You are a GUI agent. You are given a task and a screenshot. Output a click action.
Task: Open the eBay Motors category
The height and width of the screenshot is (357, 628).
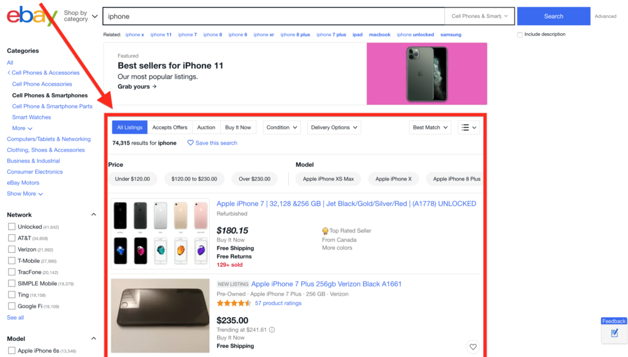(x=23, y=183)
